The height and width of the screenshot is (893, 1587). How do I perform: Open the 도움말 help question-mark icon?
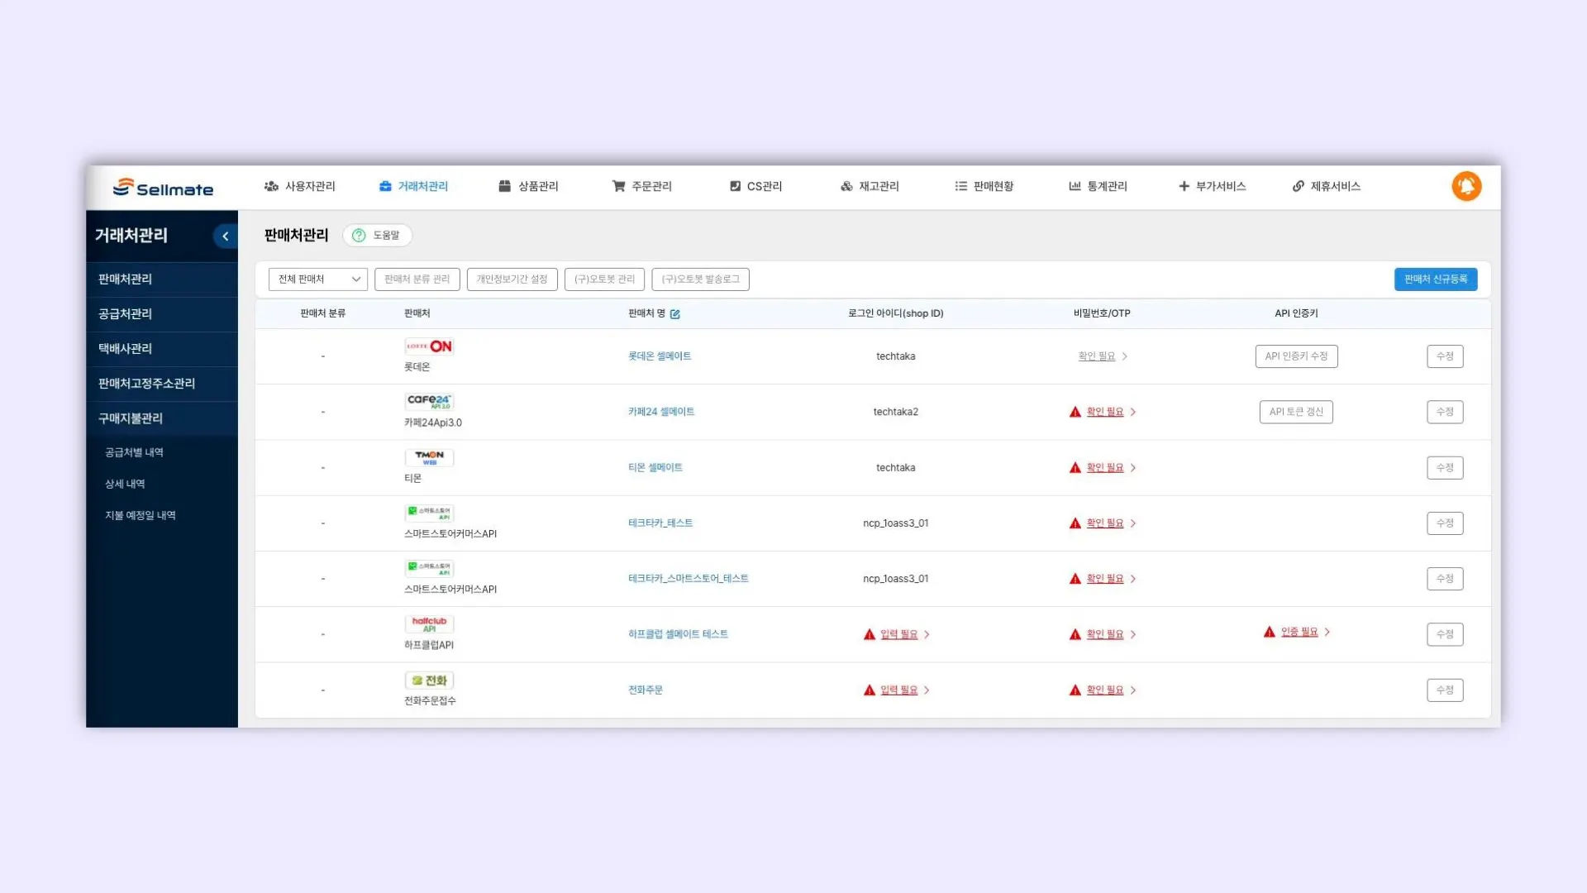[x=359, y=236]
